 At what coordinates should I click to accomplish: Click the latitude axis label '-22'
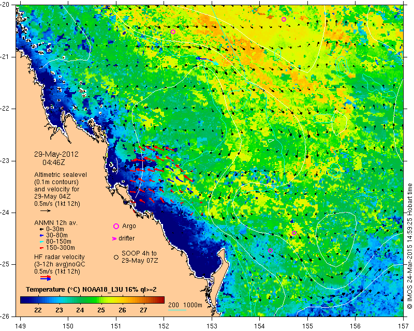click(x=5, y=109)
